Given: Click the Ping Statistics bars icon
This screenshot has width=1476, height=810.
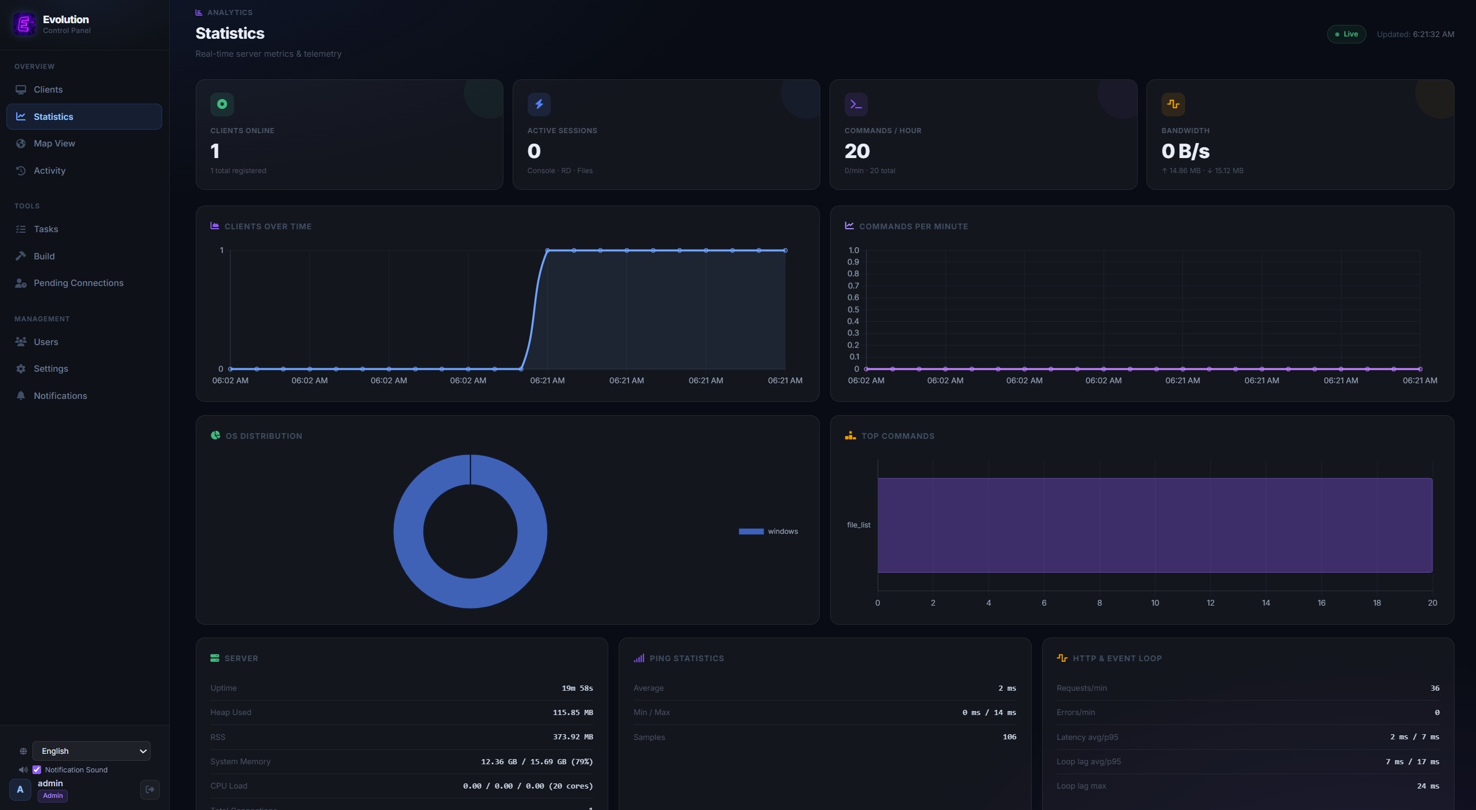Looking at the screenshot, I should pyautogui.click(x=639, y=658).
